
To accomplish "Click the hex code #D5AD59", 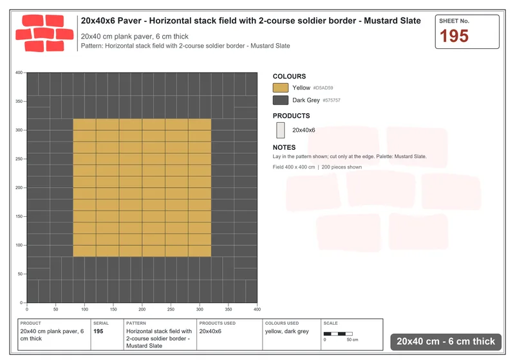I will click(x=323, y=88).
